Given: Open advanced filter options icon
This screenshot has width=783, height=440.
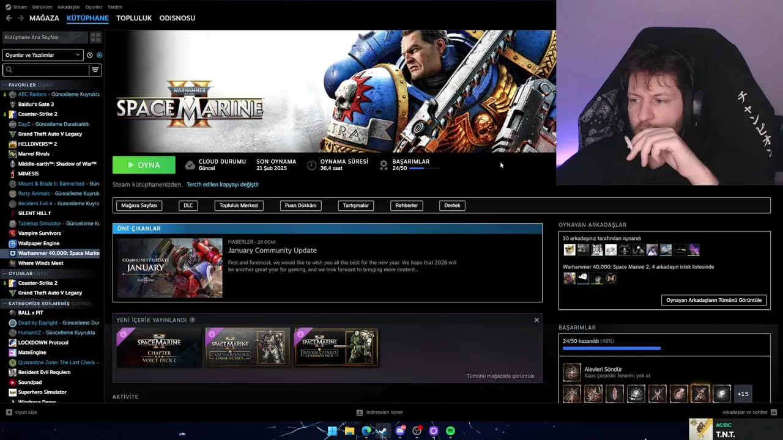Looking at the screenshot, I should [x=95, y=70].
